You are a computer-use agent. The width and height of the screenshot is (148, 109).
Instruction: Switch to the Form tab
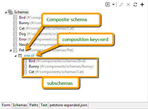tap(6, 105)
